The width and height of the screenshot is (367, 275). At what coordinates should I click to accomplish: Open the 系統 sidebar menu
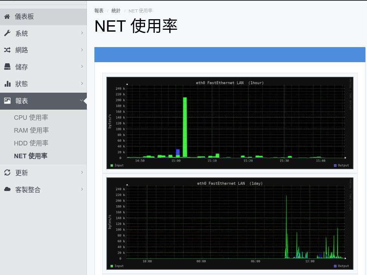point(43,34)
